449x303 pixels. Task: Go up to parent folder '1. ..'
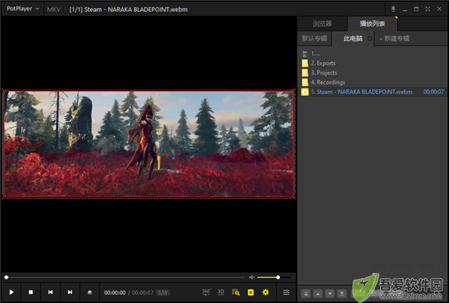(x=372, y=54)
